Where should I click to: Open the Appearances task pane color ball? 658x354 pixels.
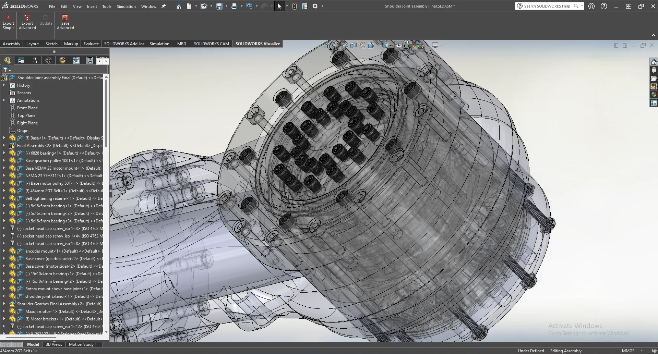[x=654, y=95]
